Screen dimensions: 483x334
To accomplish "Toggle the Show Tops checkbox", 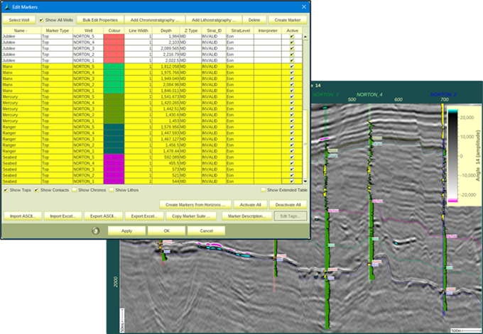I will [6, 190].
